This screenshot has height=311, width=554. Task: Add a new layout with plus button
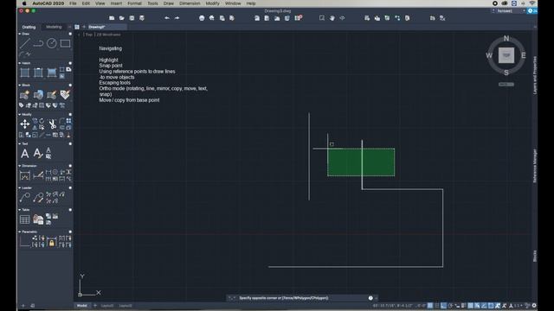(x=94, y=306)
